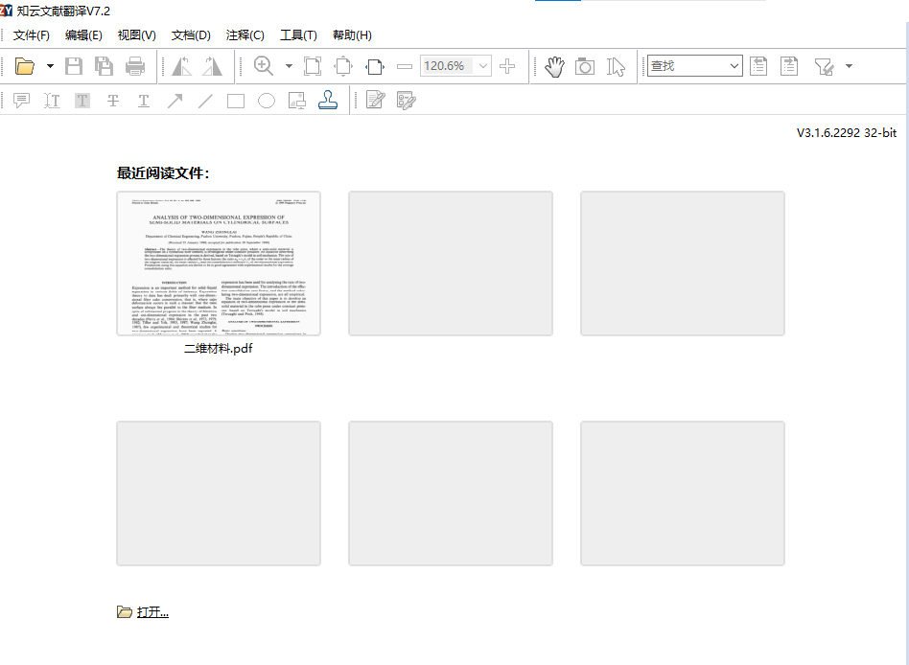Open the 视图(V) menu

tap(137, 35)
